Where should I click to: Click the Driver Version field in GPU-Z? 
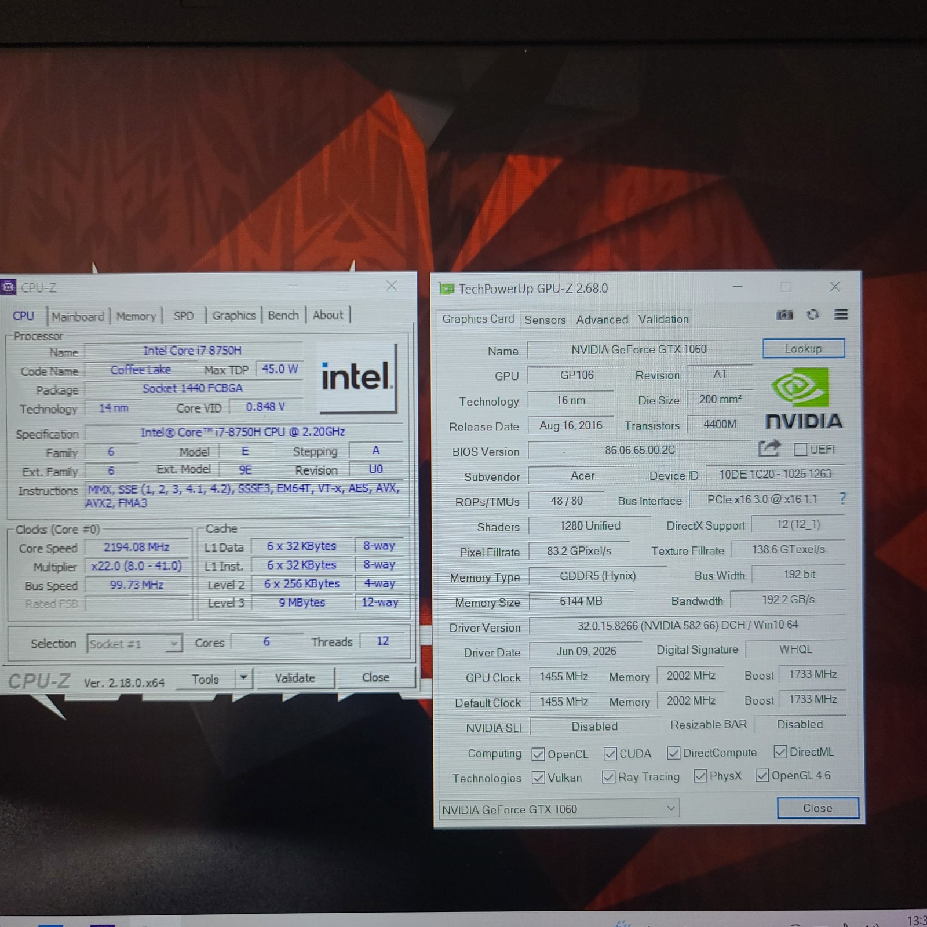(688, 625)
